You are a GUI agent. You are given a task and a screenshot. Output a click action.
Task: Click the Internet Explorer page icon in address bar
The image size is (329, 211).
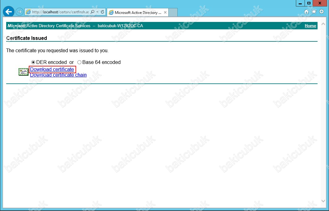28,12
